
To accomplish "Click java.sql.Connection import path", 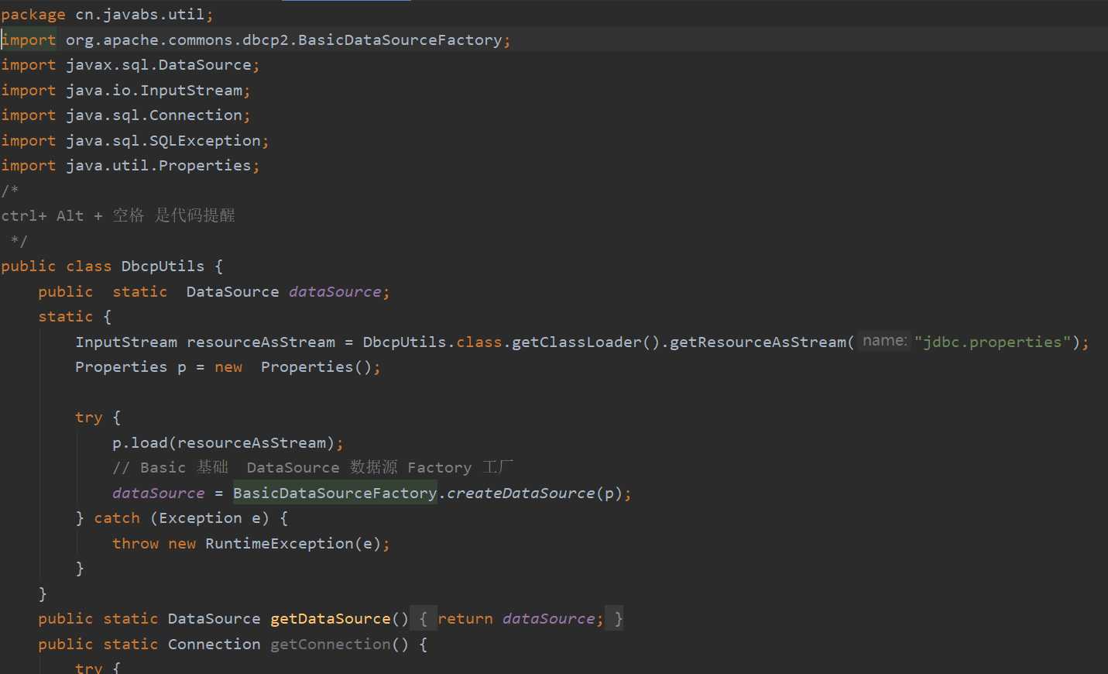I will [154, 115].
